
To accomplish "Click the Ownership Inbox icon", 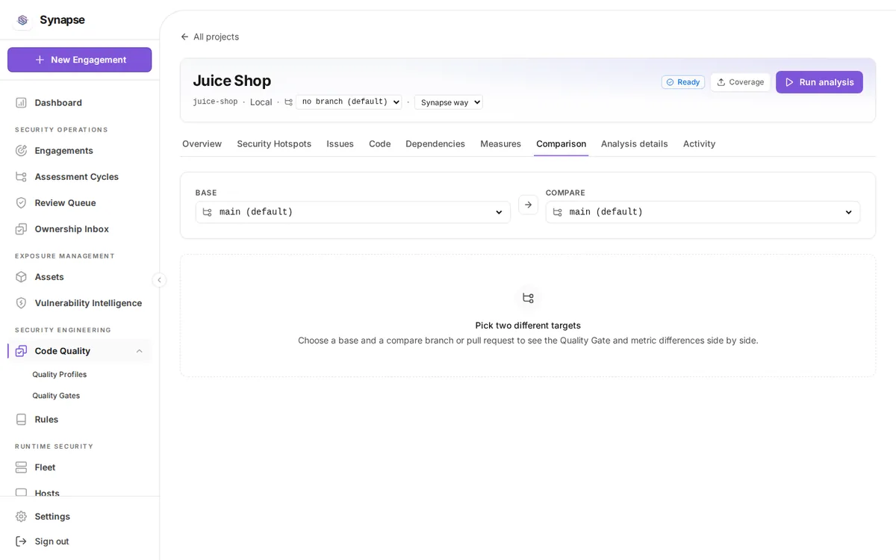I will click(21, 229).
